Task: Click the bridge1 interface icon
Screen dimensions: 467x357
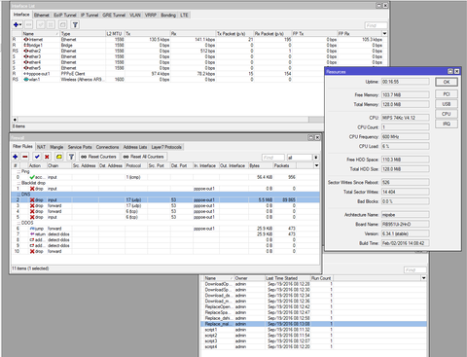Action: [25, 45]
